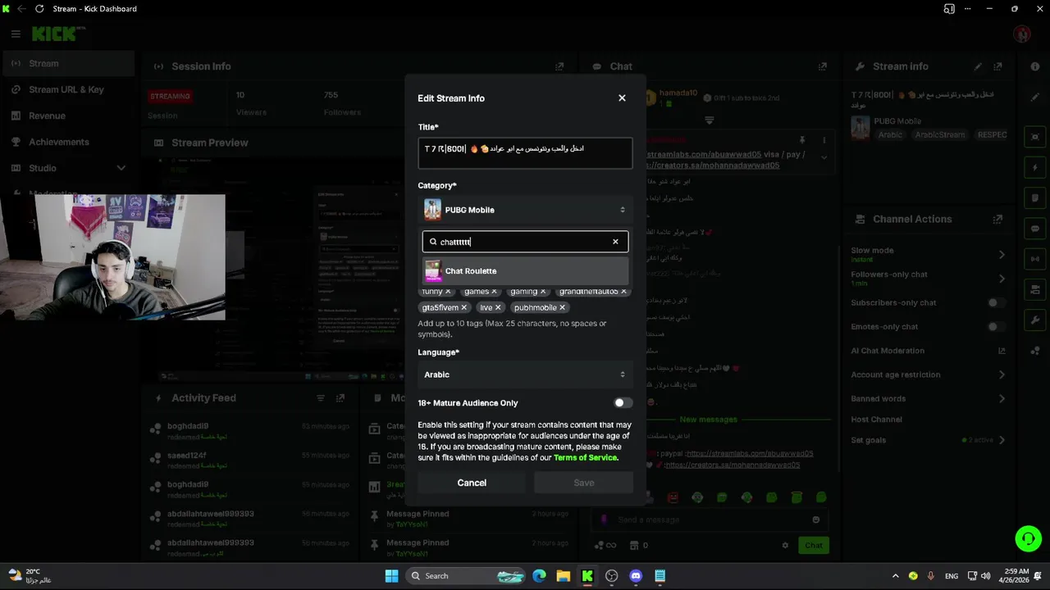This screenshot has width=1050, height=590.
Task: Remove the games tag
Action: tap(493, 292)
